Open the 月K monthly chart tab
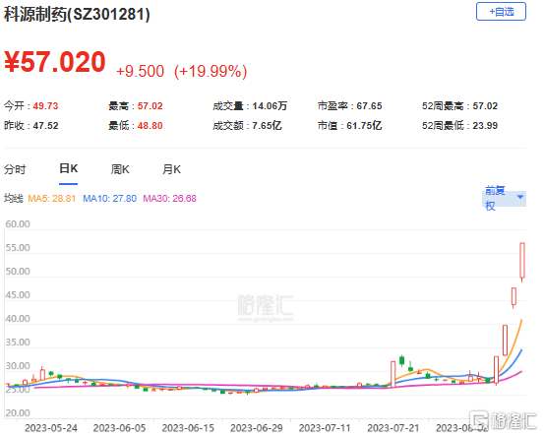The width and height of the screenshot is (543, 437). (172, 169)
